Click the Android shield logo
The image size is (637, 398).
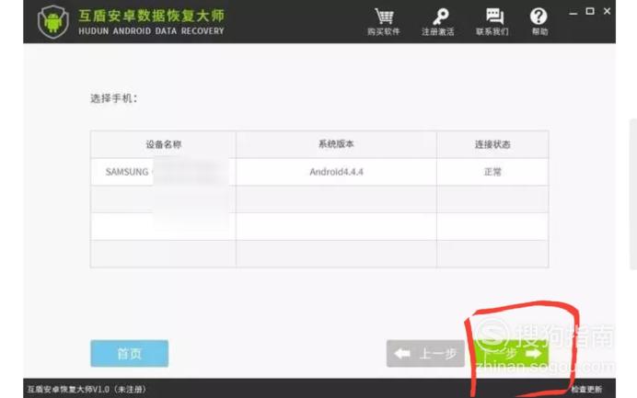[53, 22]
